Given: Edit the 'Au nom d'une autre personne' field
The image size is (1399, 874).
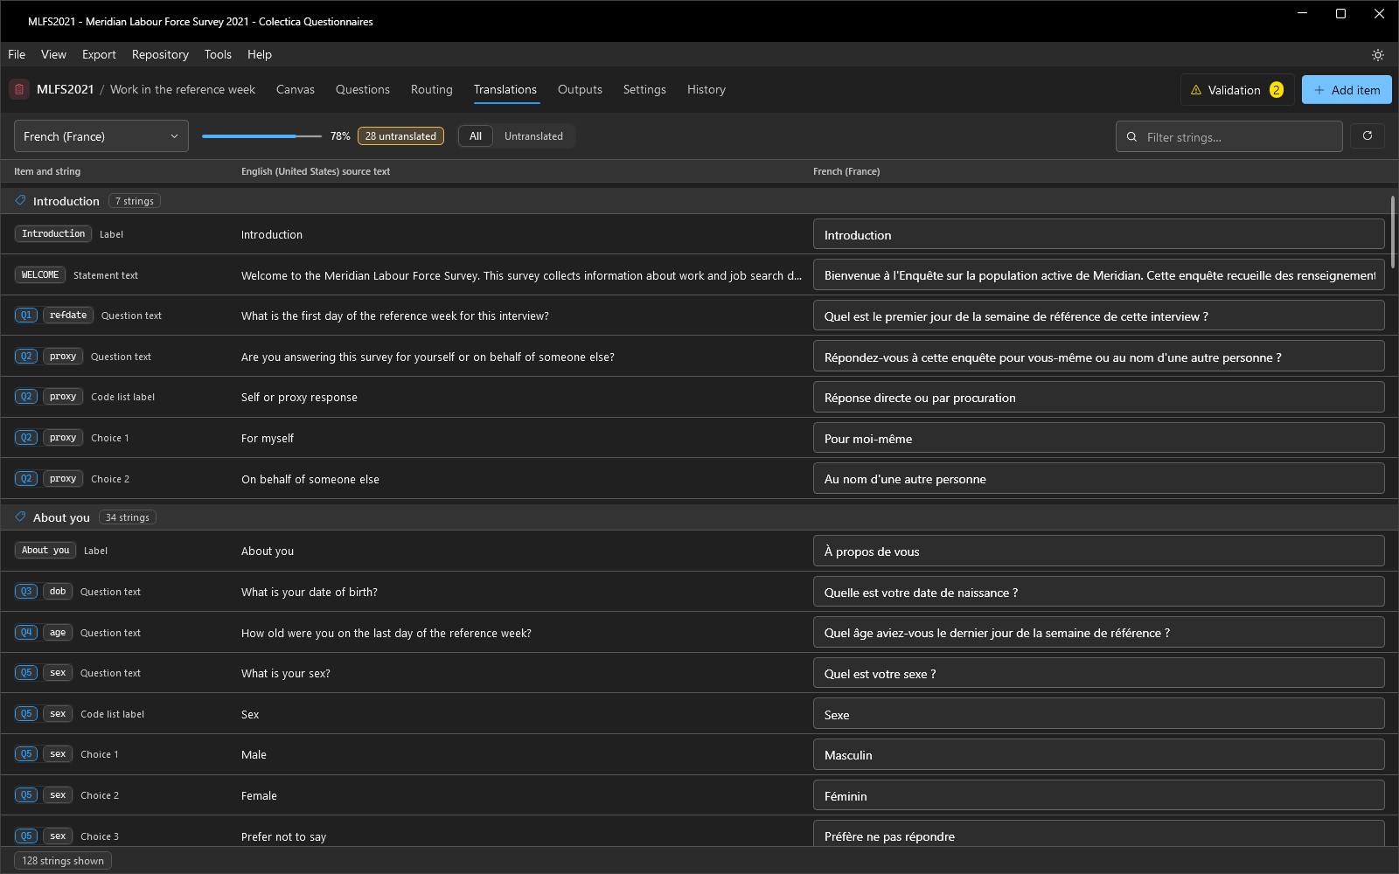Looking at the screenshot, I should (x=1099, y=478).
